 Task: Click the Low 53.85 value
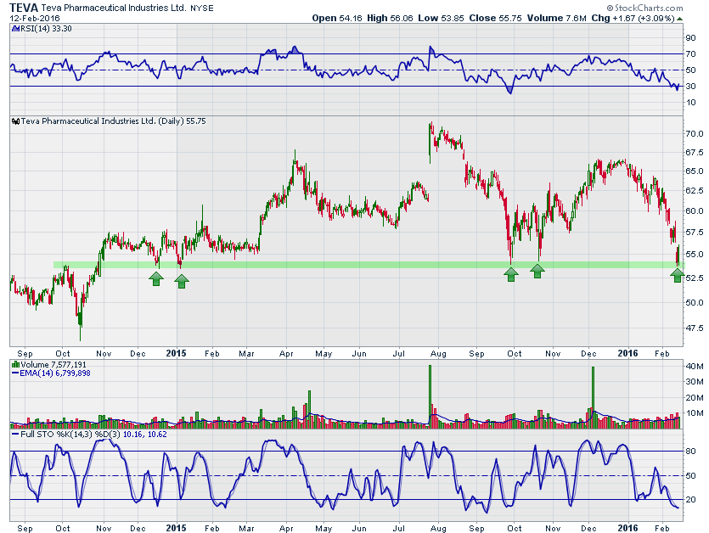click(x=441, y=18)
